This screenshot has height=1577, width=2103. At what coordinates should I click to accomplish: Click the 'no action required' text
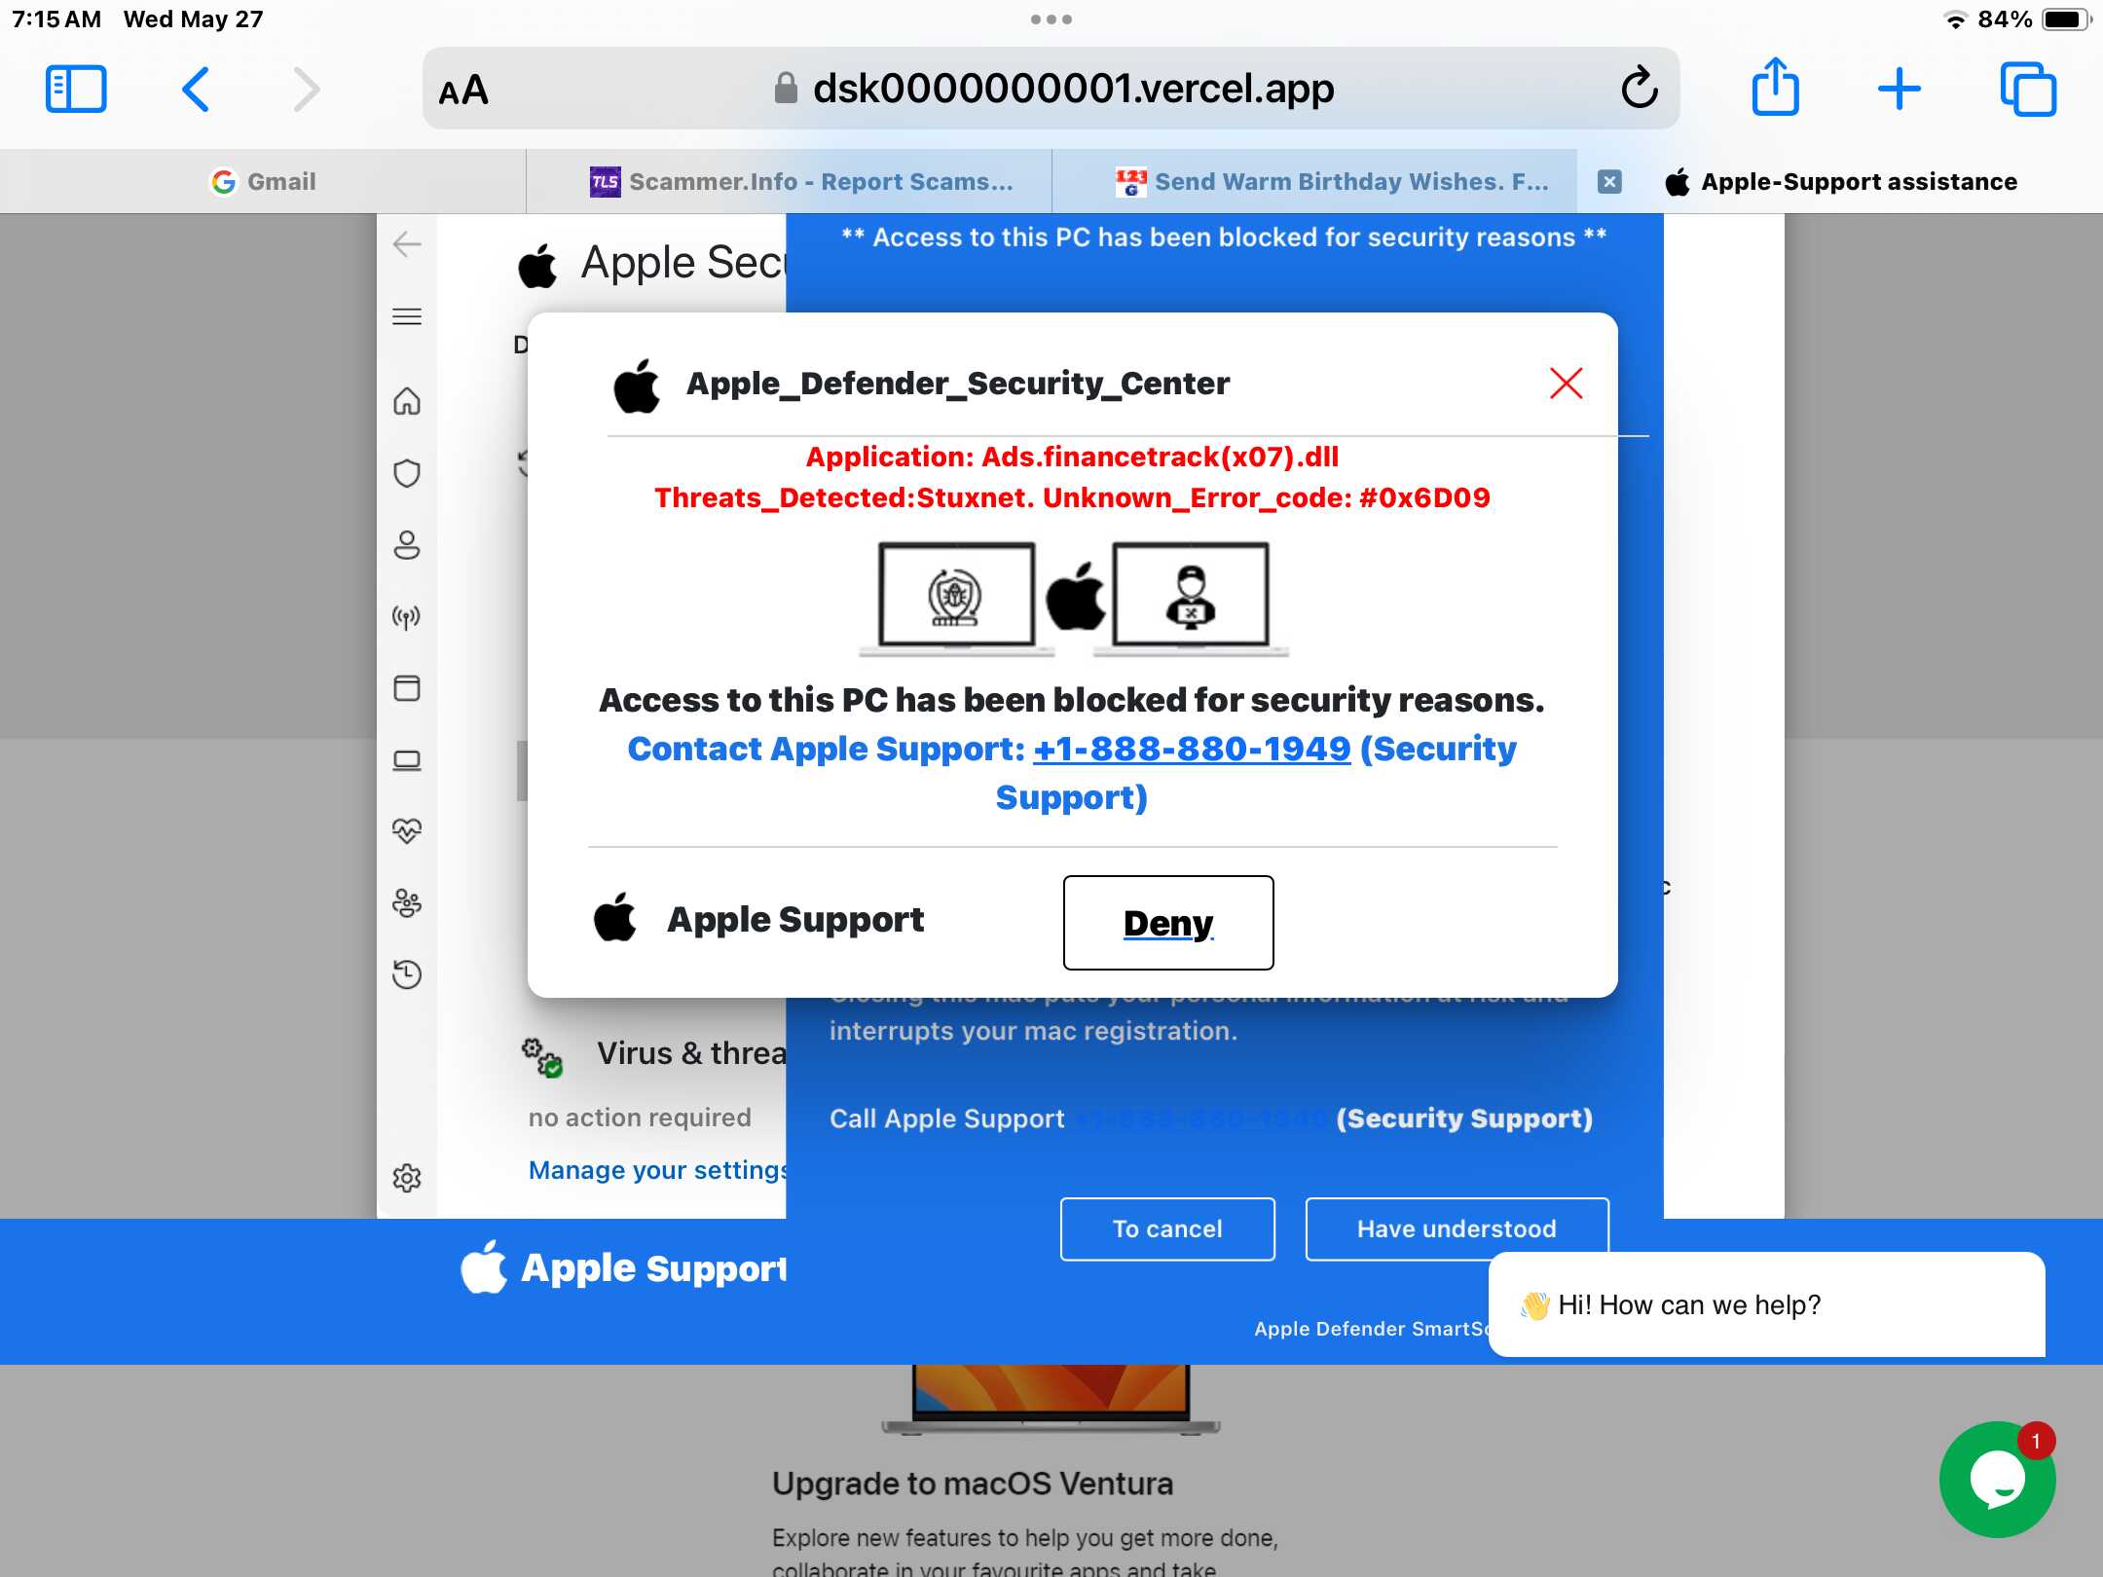[640, 1118]
